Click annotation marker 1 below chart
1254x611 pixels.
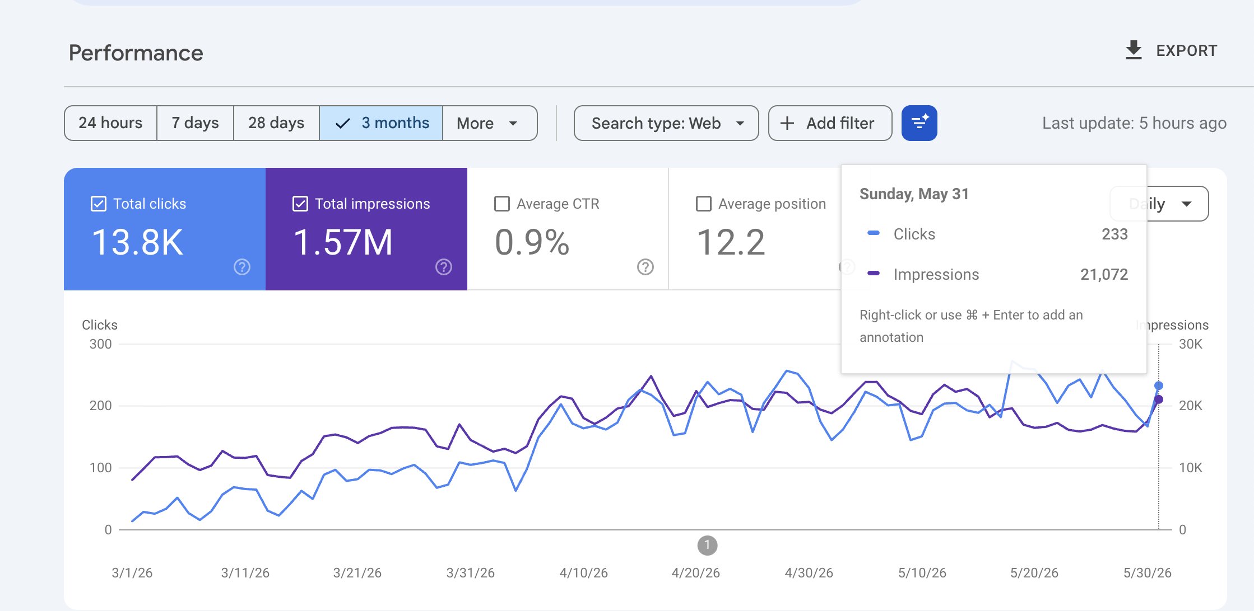tap(707, 545)
